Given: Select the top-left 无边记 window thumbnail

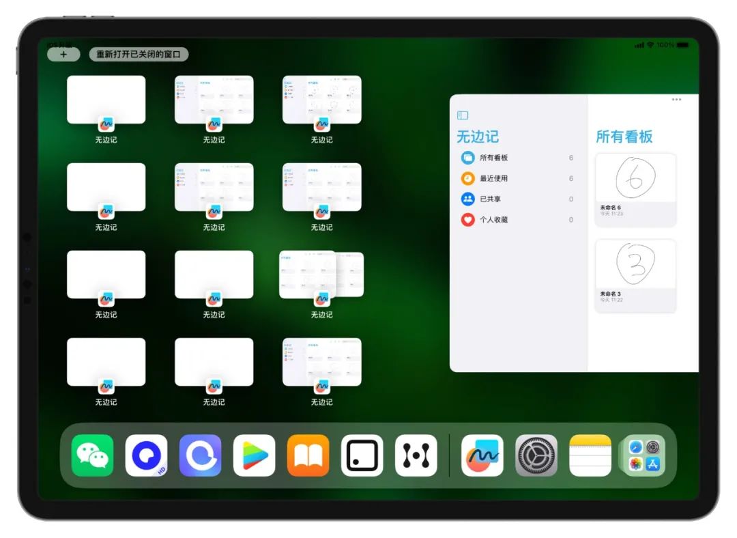Looking at the screenshot, I should pyautogui.click(x=106, y=98).
